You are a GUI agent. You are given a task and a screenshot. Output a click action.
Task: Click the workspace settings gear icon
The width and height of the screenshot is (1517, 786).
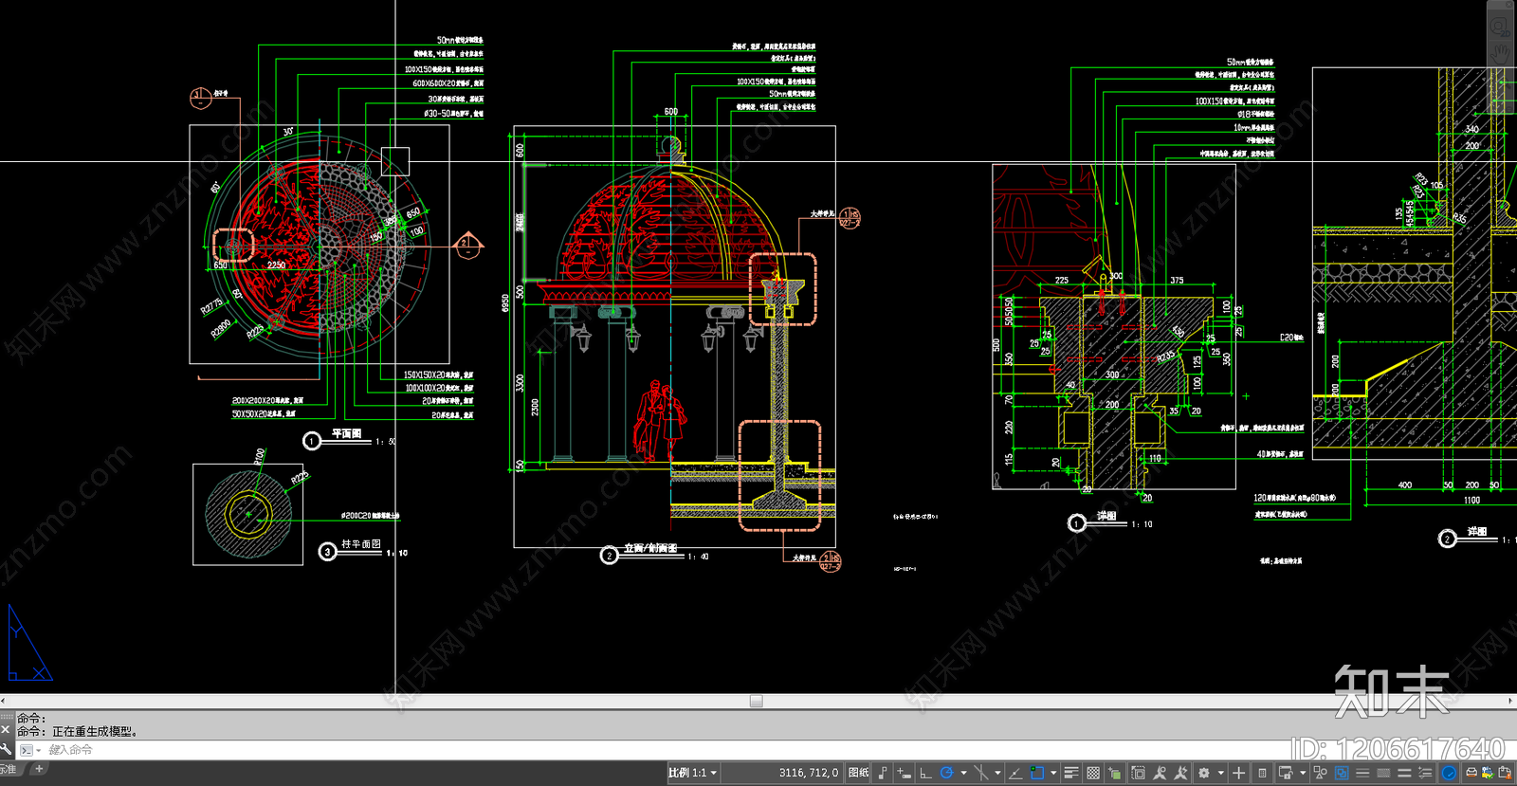pyautogui.click(x=1204, y=773)
